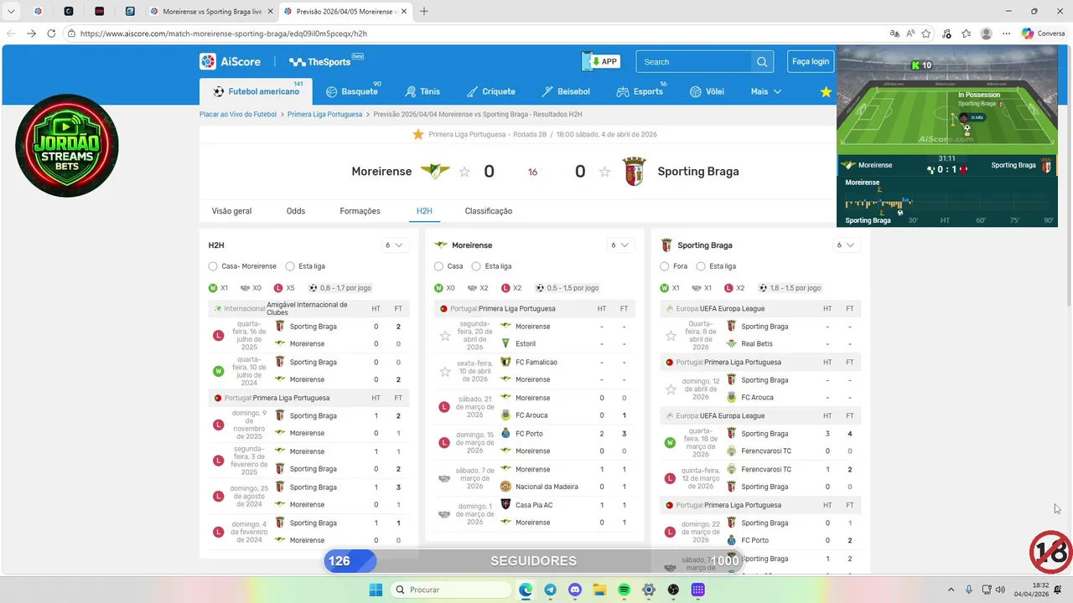Select the Fora radio in Sporting Braga panel
The width and height of the screenshot is (1073, 603).
point(665,266)
